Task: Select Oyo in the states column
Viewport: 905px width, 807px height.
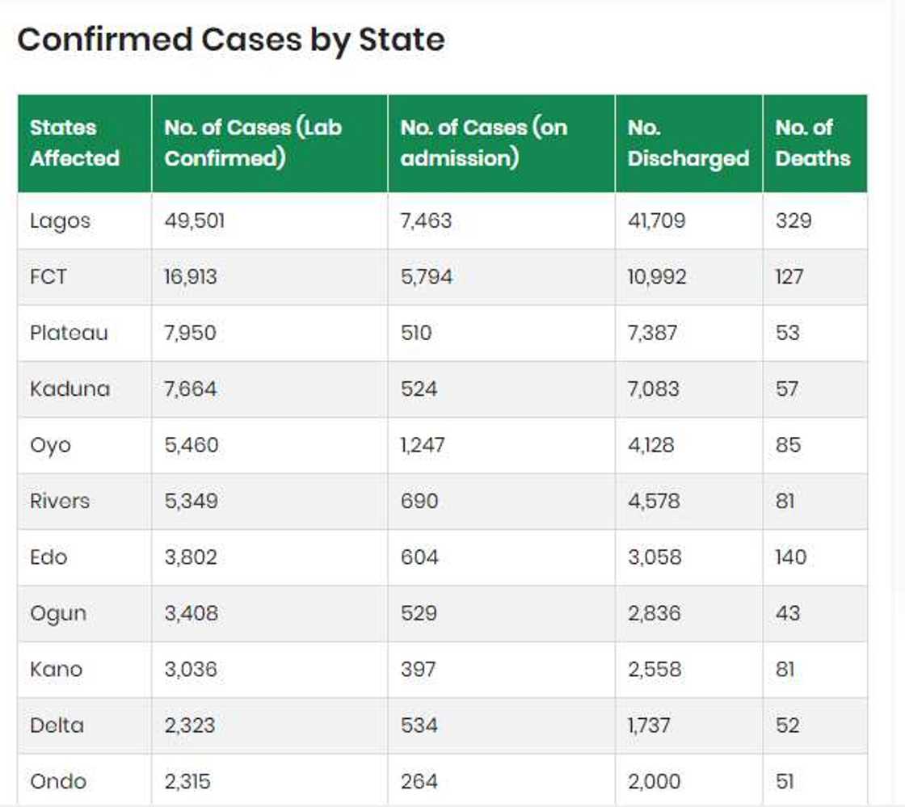Action: 50,445
